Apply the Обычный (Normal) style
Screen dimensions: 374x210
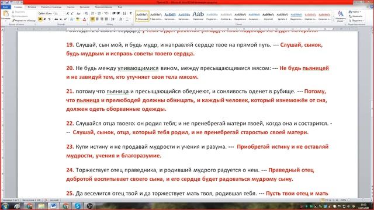click(142, 16)
